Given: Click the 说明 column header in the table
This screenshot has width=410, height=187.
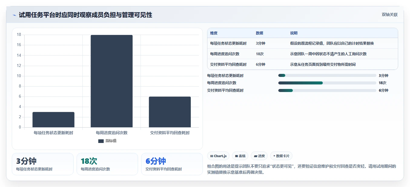Looking at the screenshot, I should (294, 33).
